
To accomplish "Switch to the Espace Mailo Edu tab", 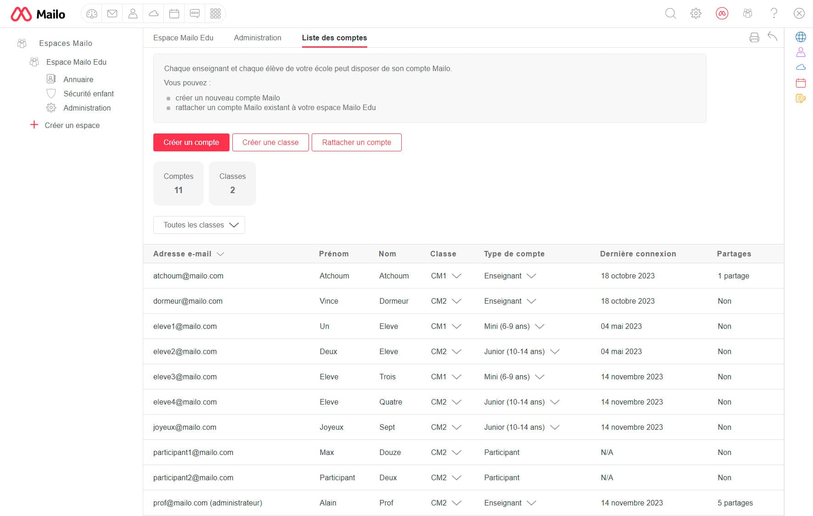I will (x=183, y=38).
